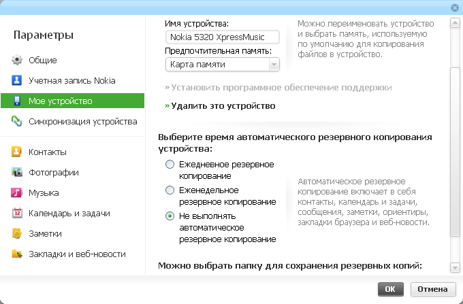This screenshot has height=304, width=463.
Task: Click the vertical scrollbar thumb
Action: click(455, 152)
